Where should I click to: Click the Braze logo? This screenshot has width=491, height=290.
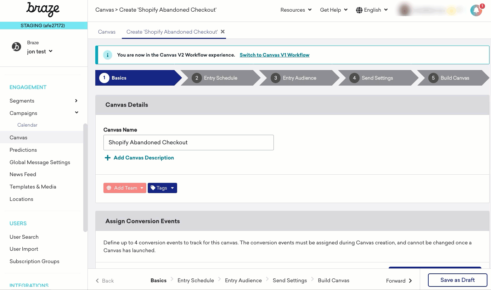(x=43, y=10)
